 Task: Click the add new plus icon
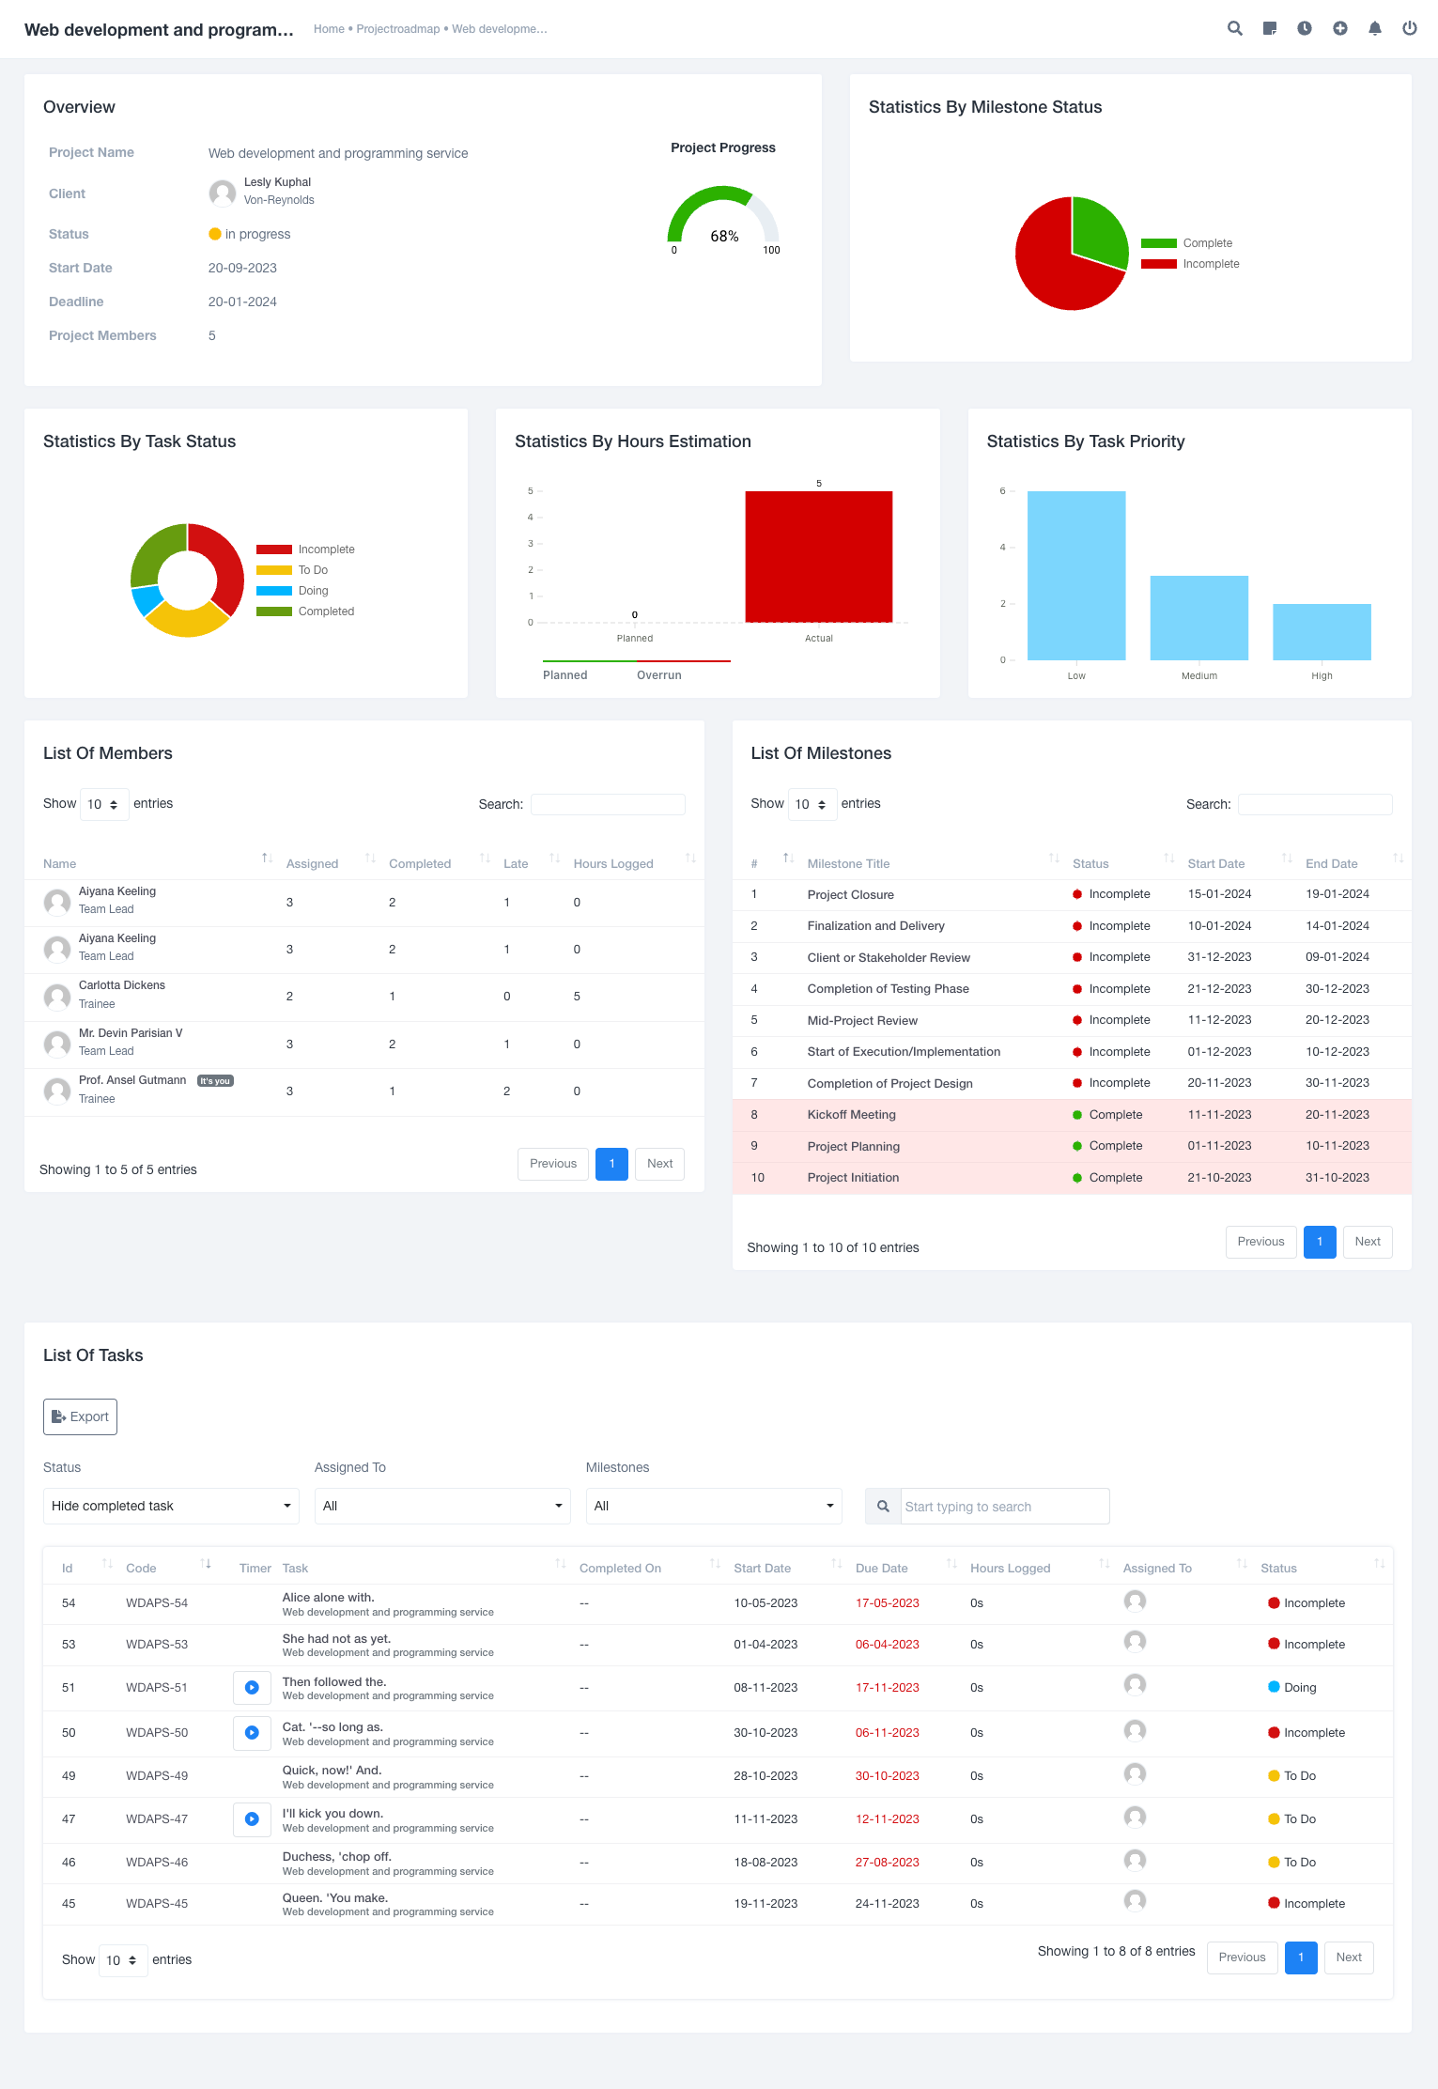pos(1339,28)
